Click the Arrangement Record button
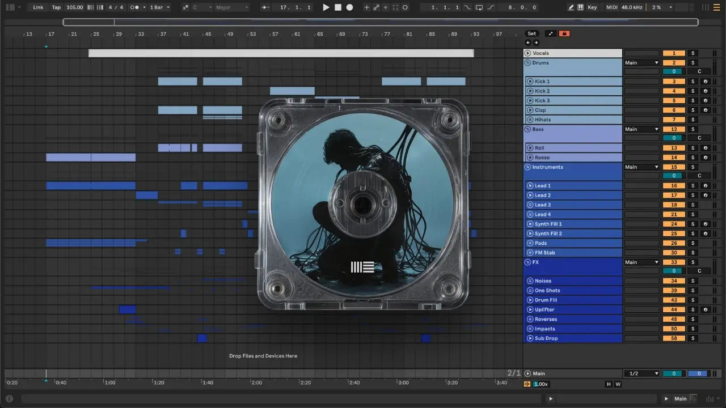This screenshot has width=726, height=408. click(x=350, y=7)
